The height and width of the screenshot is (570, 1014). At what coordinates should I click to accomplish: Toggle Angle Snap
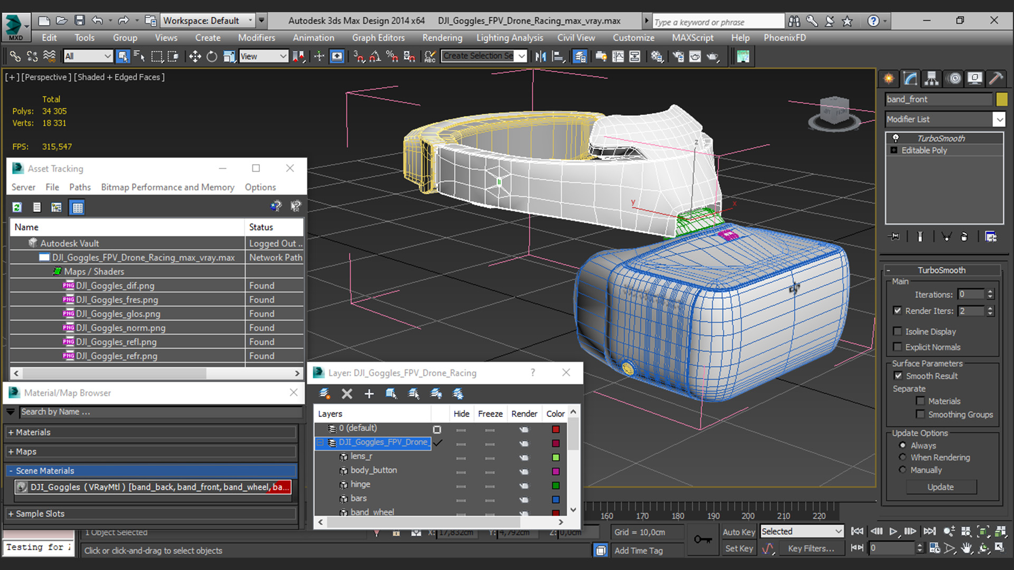click(375, 56)
